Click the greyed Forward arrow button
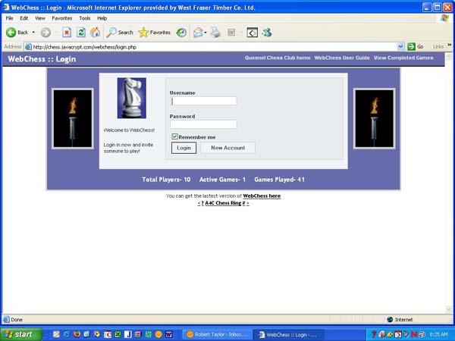The image size is (455, 341). 45,33
